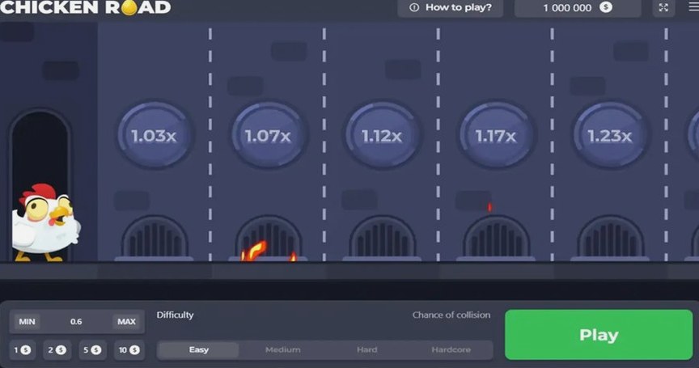Click the 1.12x multiplier coin
Viewport: 699px width, 368px height.
382,135
